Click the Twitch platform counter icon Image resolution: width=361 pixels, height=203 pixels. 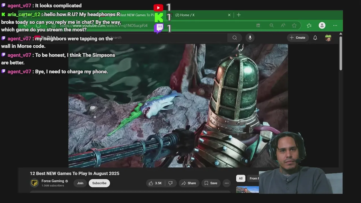click(x=159, y=28)
